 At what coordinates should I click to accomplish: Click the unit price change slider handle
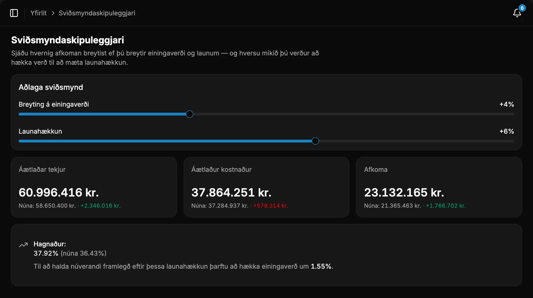pos(190,114)
